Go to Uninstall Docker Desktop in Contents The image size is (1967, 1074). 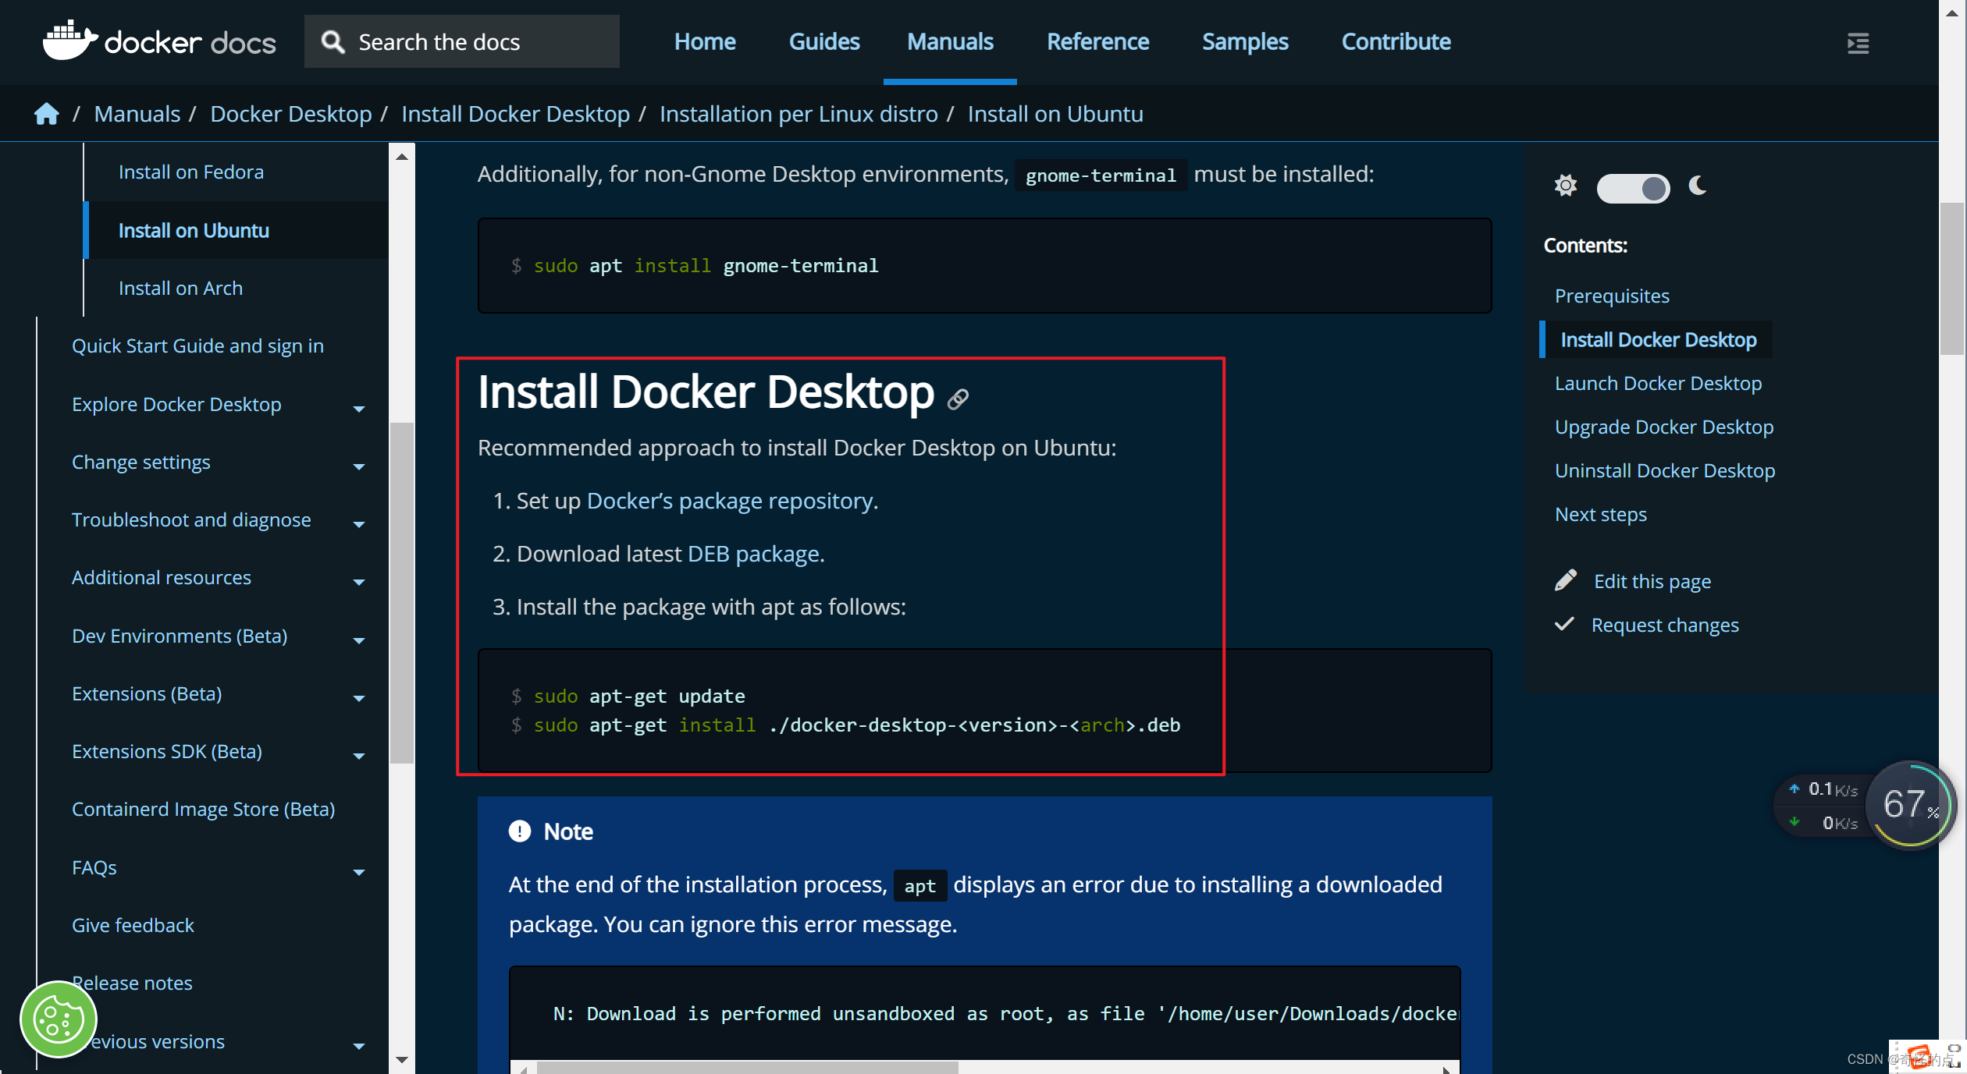point(1666,470)
